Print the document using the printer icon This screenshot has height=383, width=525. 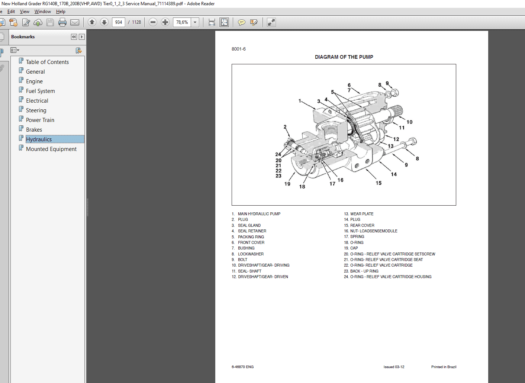point(62,22)
